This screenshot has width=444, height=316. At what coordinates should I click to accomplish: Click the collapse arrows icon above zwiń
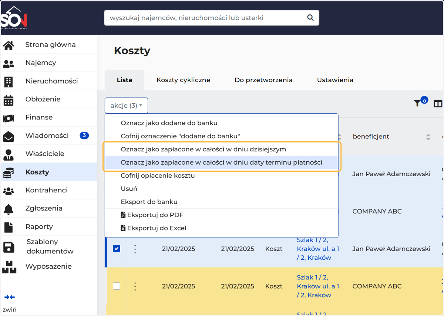pyautogui.click(x=10, y=297)
